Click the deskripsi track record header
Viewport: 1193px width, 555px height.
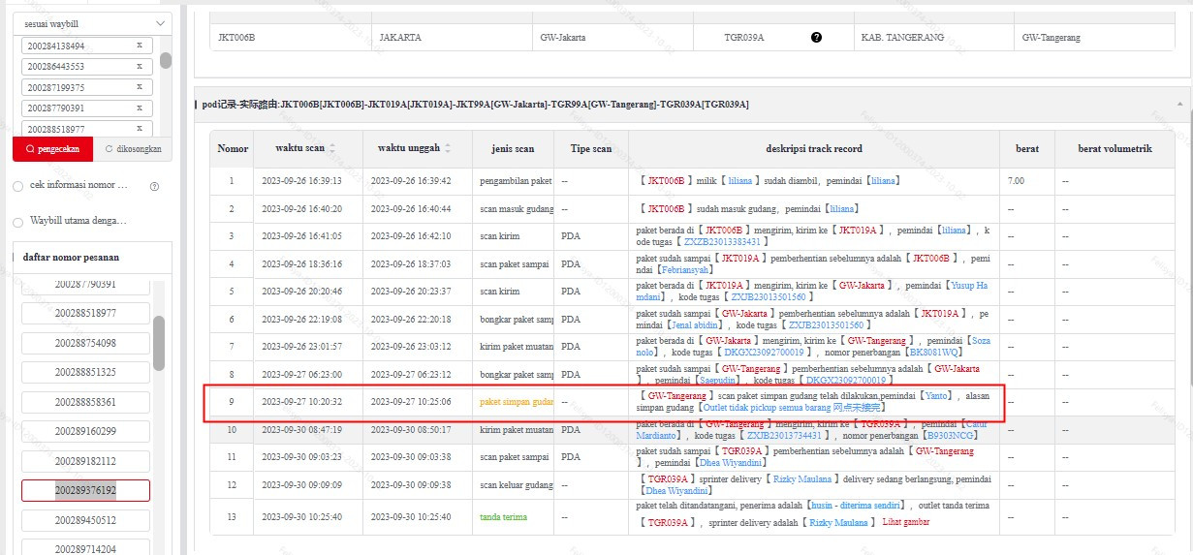coord(813,149)
